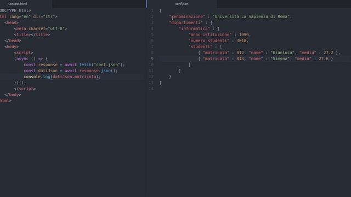Click line number 9 in the gutter
The height and width of the screenshot is (197, 351).
click(152, 59)
